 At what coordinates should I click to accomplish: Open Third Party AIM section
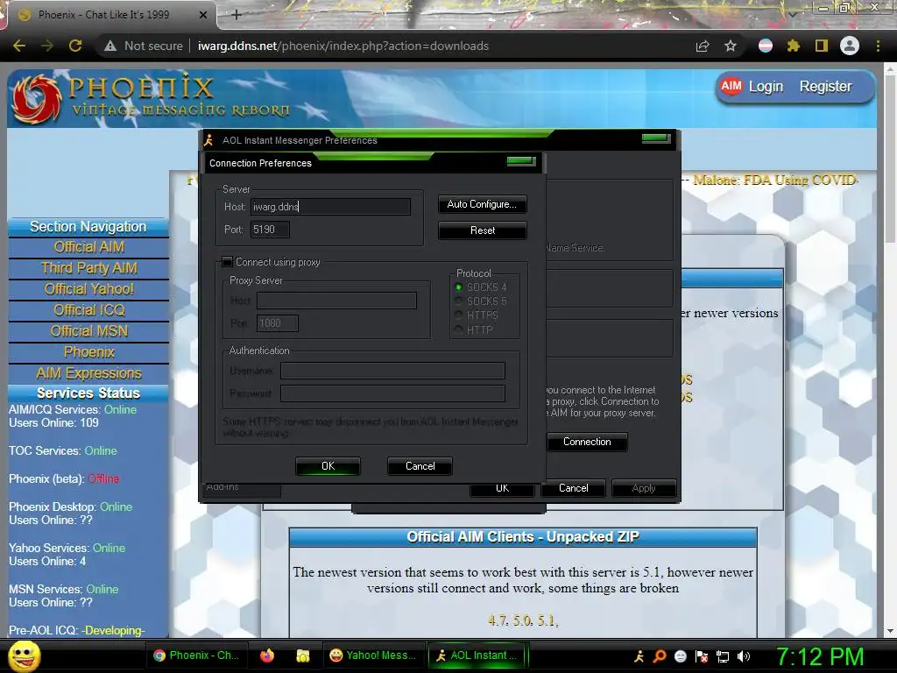pyautogui.click(x=88, y=268)
